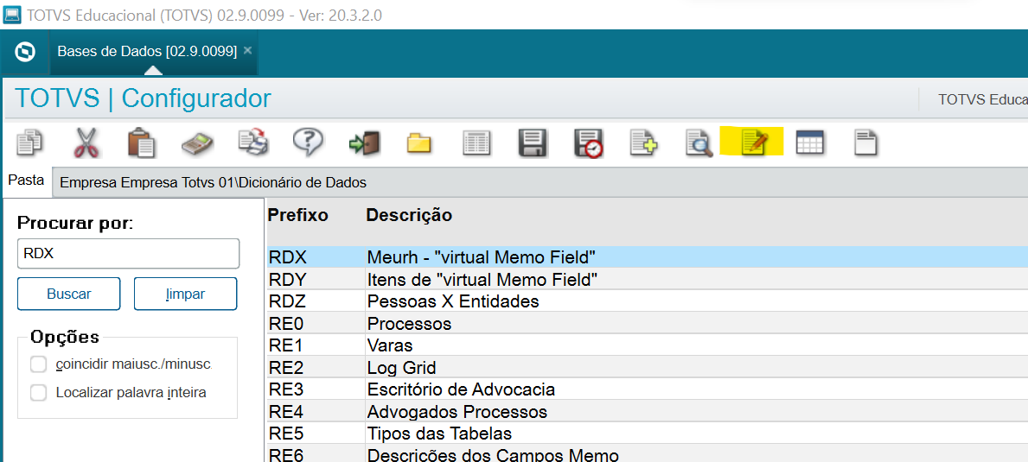Click the blank page icon
Viewport: 1028px width, 462px height.
click(x=865, y=142)
